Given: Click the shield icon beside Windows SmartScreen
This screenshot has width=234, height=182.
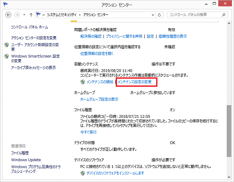Looking at the screenshot, I should click(x=6, y=56).
